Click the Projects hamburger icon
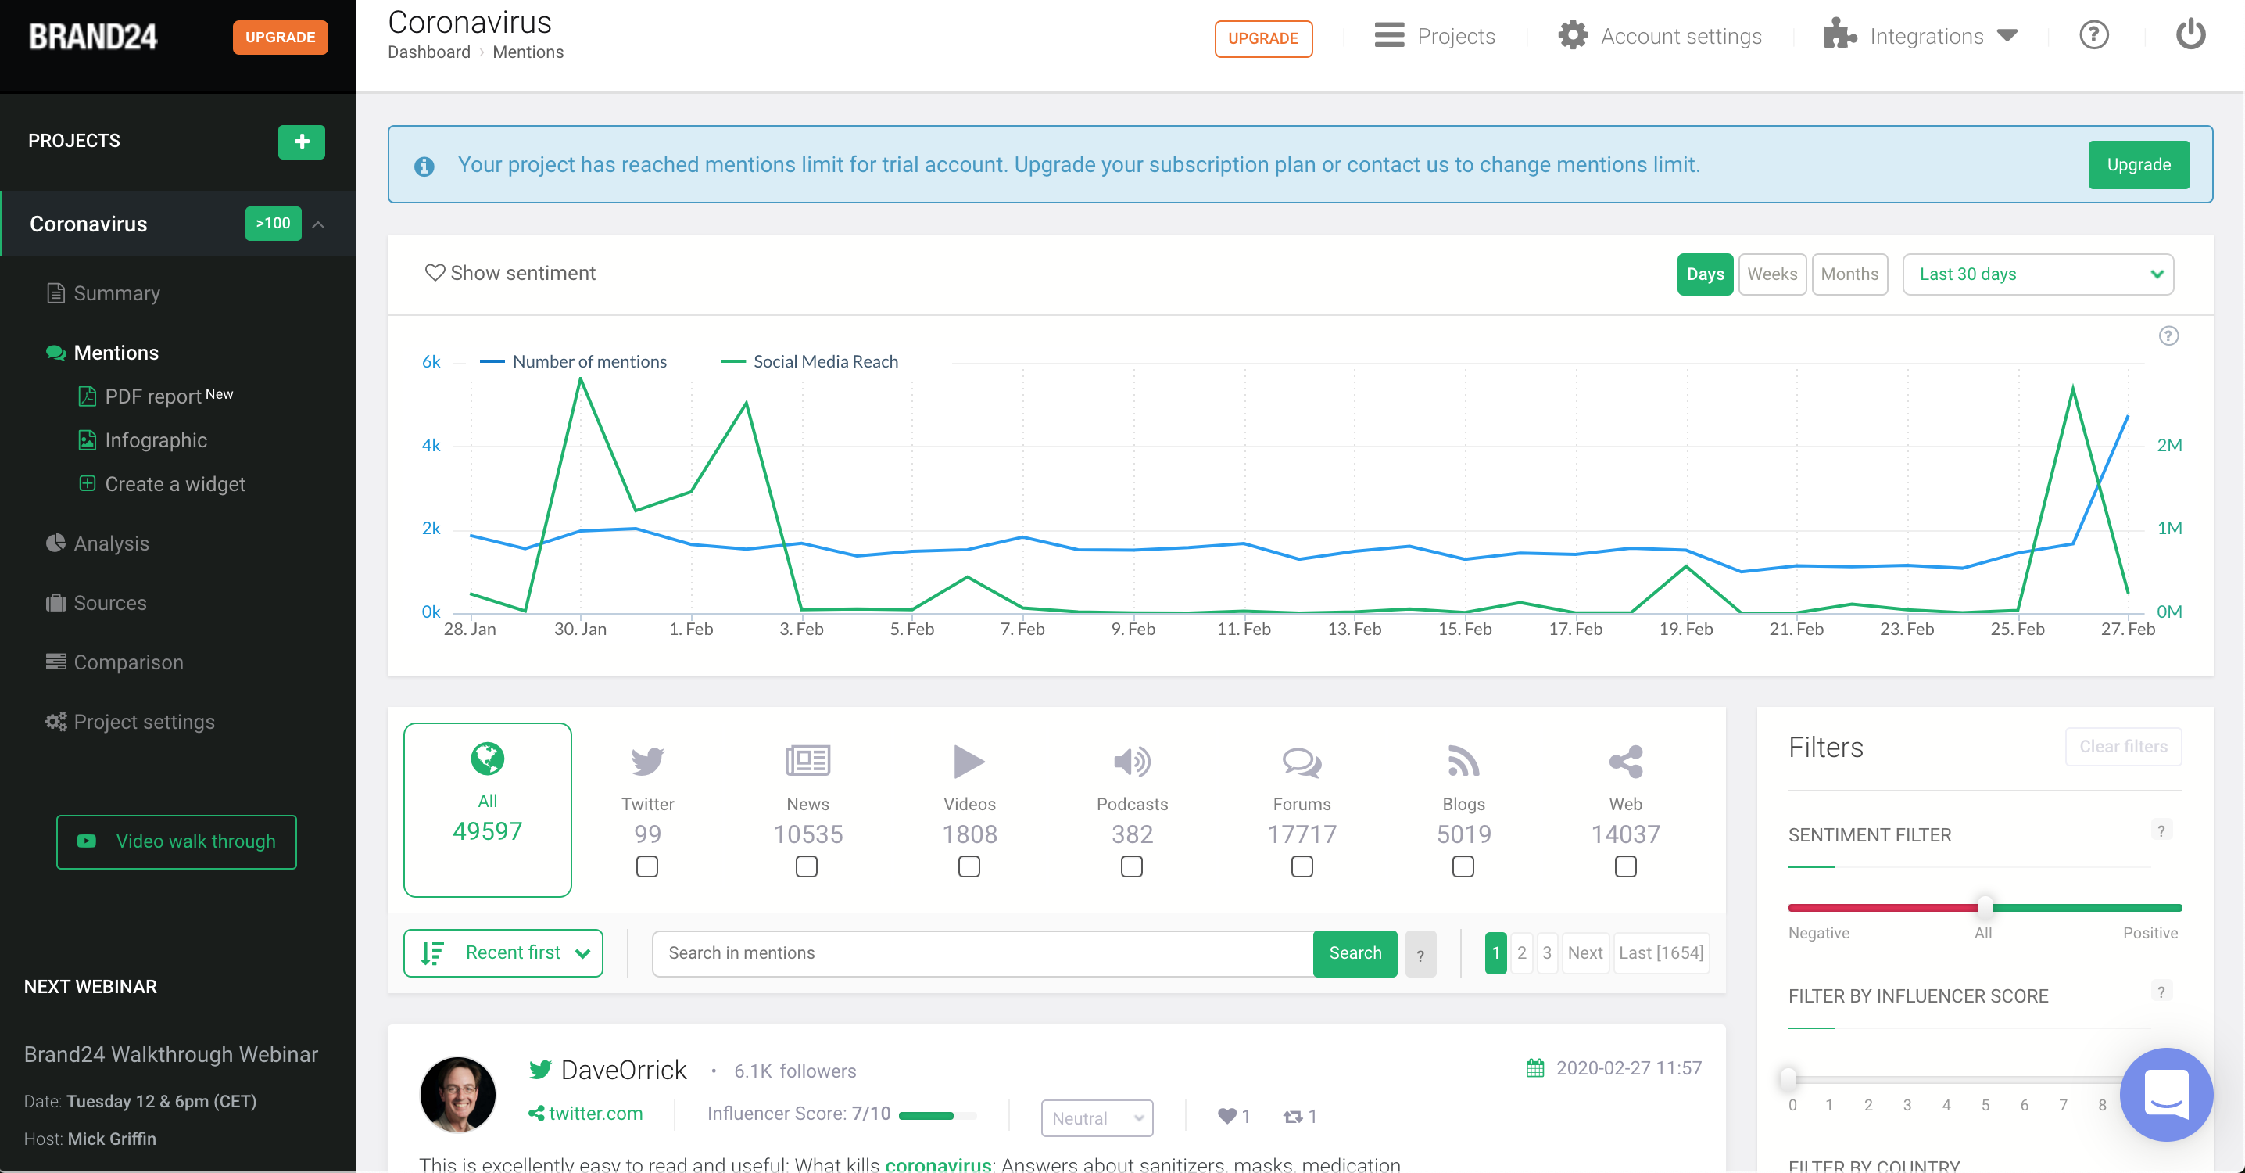The height and width of the screenshot is (1173, 2245). [x=1389, y=36]
